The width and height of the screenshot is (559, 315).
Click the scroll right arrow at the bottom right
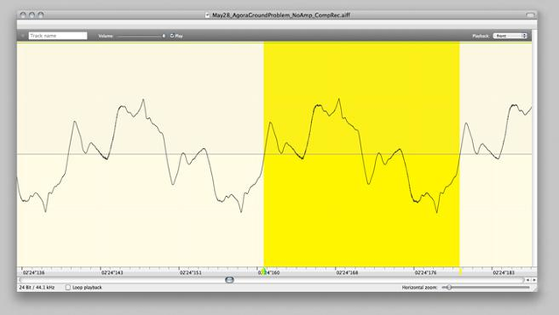pyautogui.click(x=534, y=280)
